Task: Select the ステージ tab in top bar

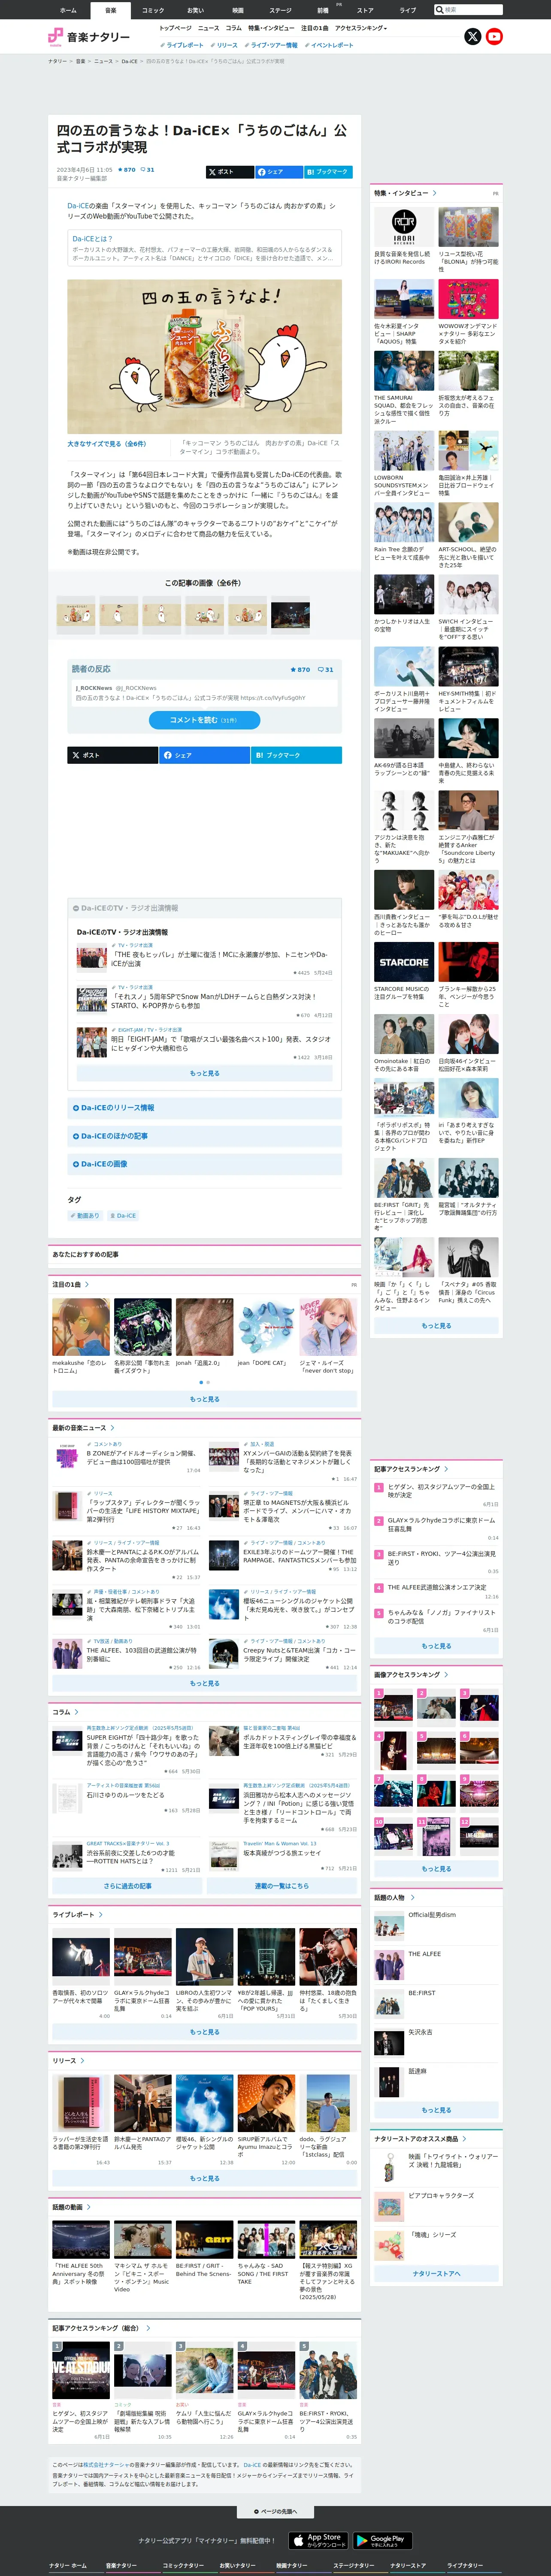Action: [280, 10]
